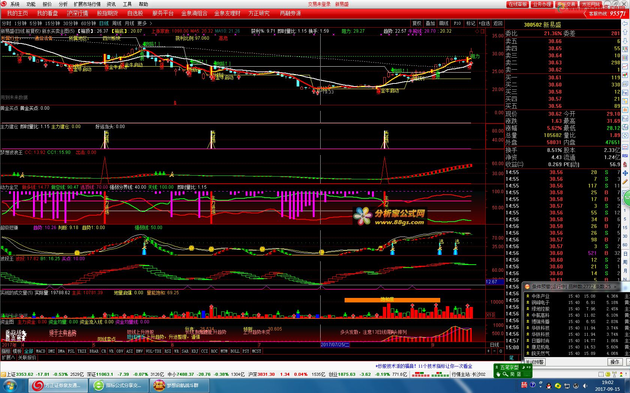Toggle 画线 drawing line mode

pyautogui.click(x=444, y=23)
